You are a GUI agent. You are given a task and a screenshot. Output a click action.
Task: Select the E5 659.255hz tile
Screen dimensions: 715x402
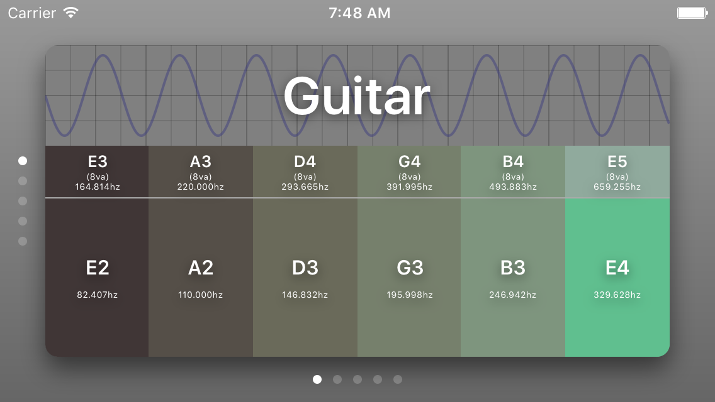pos(617,171)
